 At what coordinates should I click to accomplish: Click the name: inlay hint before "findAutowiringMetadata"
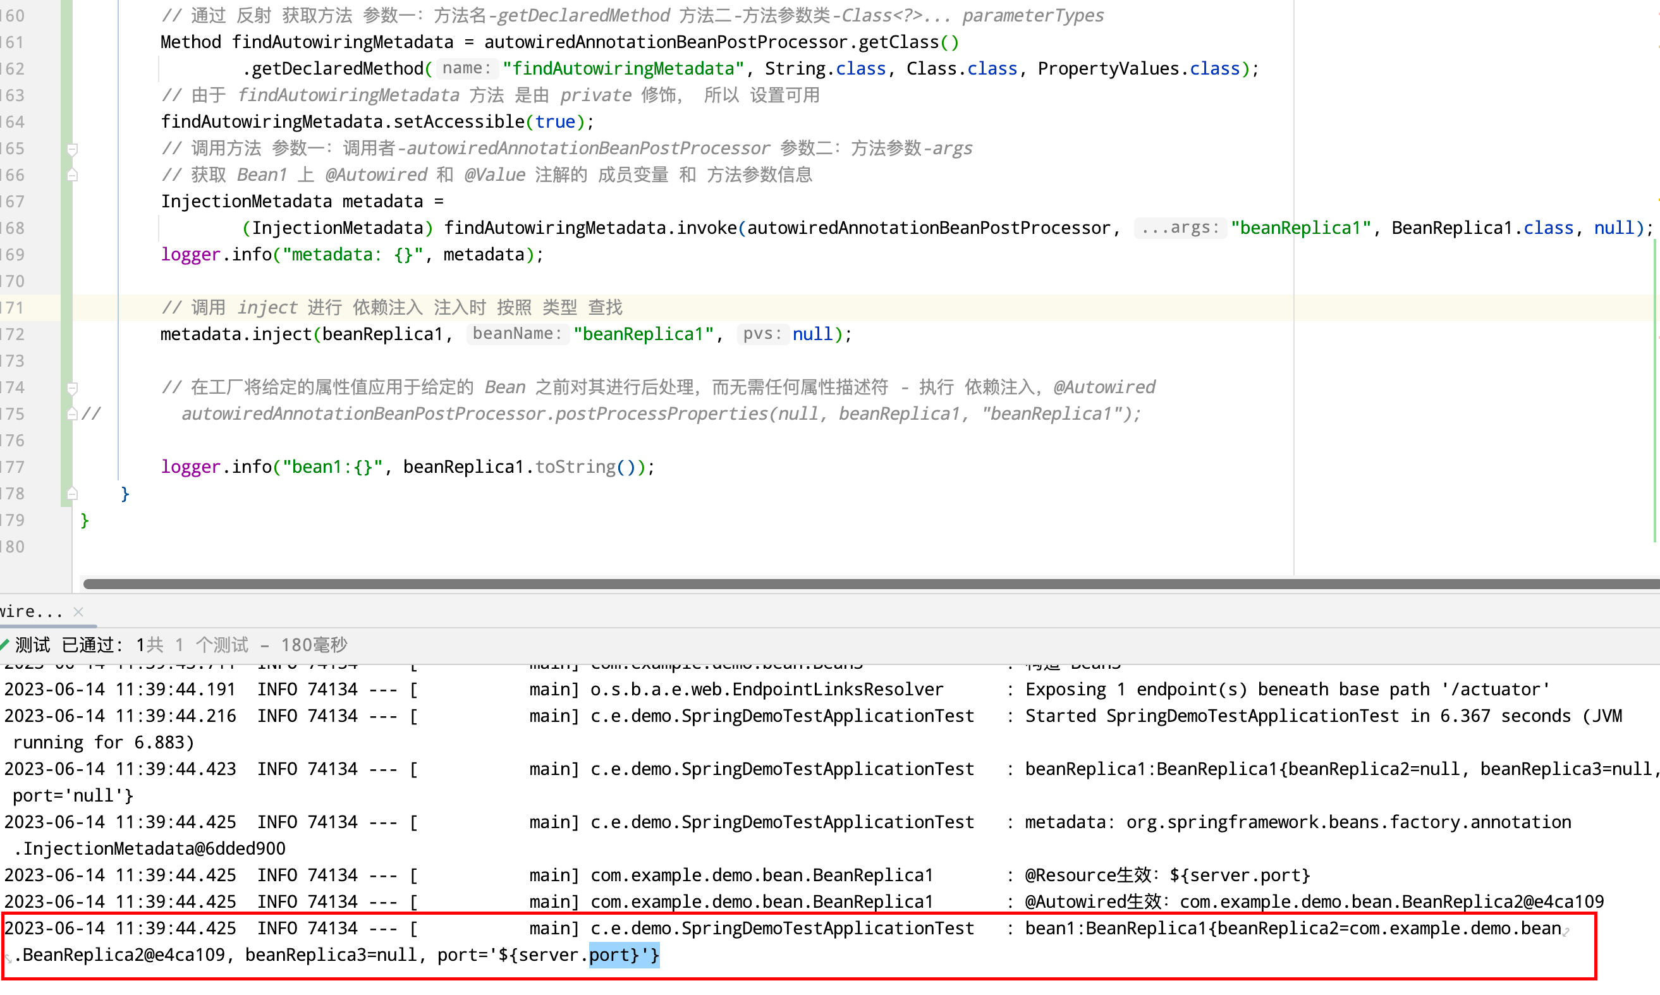pyautogui.click(x=467, y=68)
